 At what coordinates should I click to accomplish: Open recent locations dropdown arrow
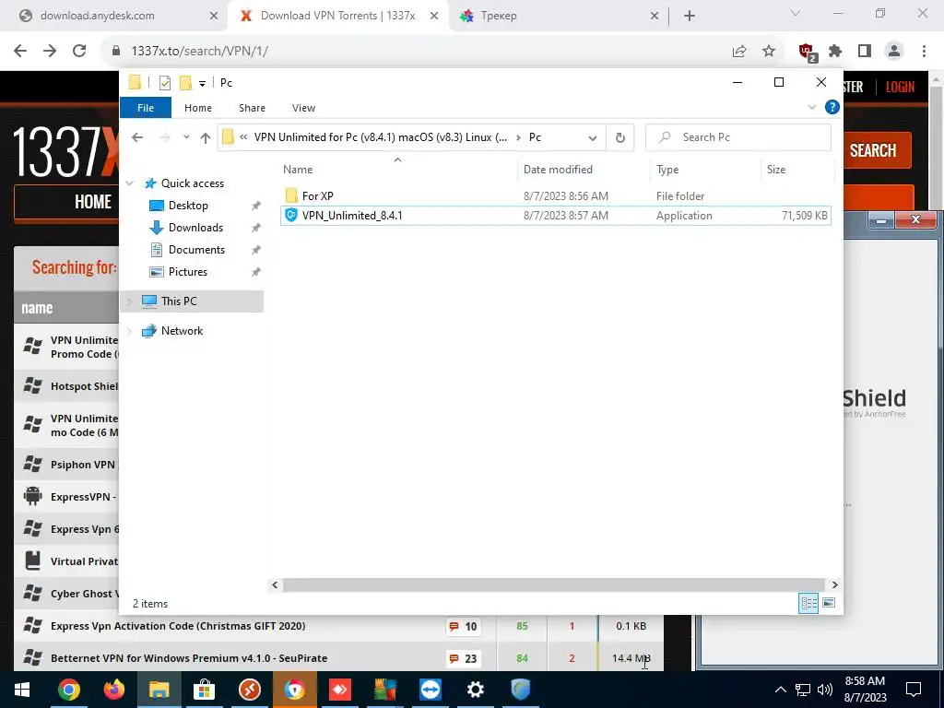click(x=186, y=137)
